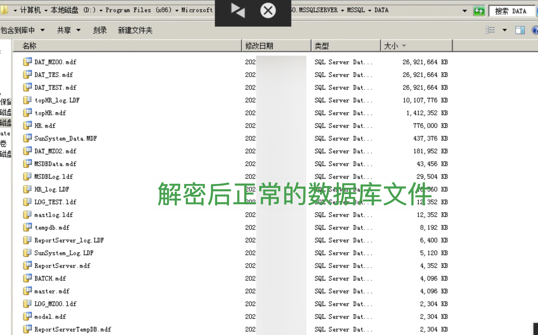Navigate to MSSQL breadcrumb segment
This screenshot has height=335, width=538.
coord(356,10)
